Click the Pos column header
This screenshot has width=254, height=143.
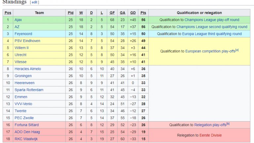pos(8,13)
